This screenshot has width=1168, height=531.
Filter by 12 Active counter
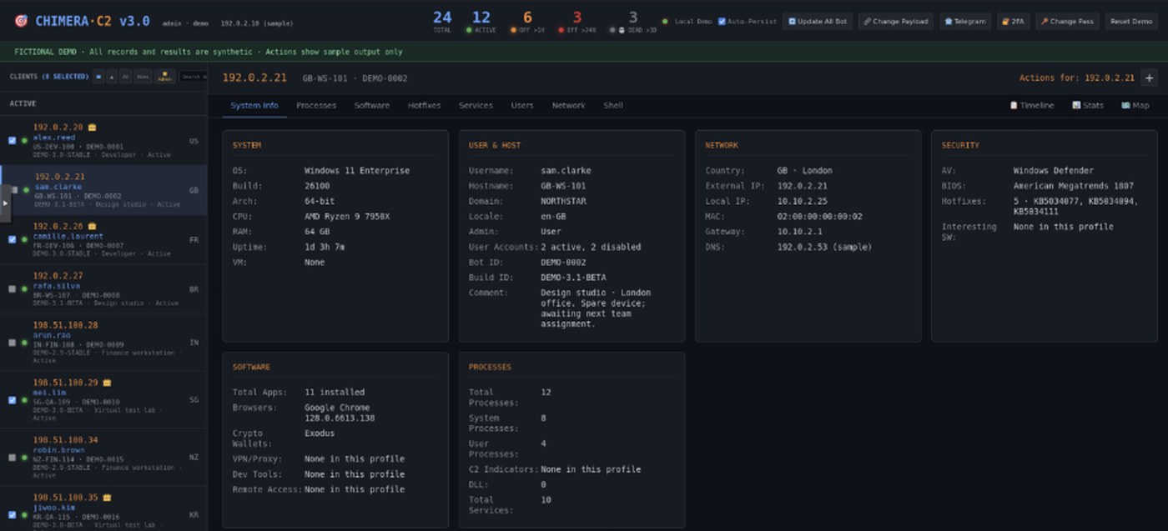click(x=481, y=21)
